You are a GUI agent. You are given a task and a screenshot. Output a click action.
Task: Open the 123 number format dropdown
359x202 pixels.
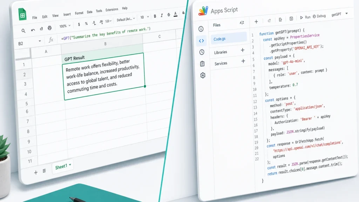coord(108,21)
